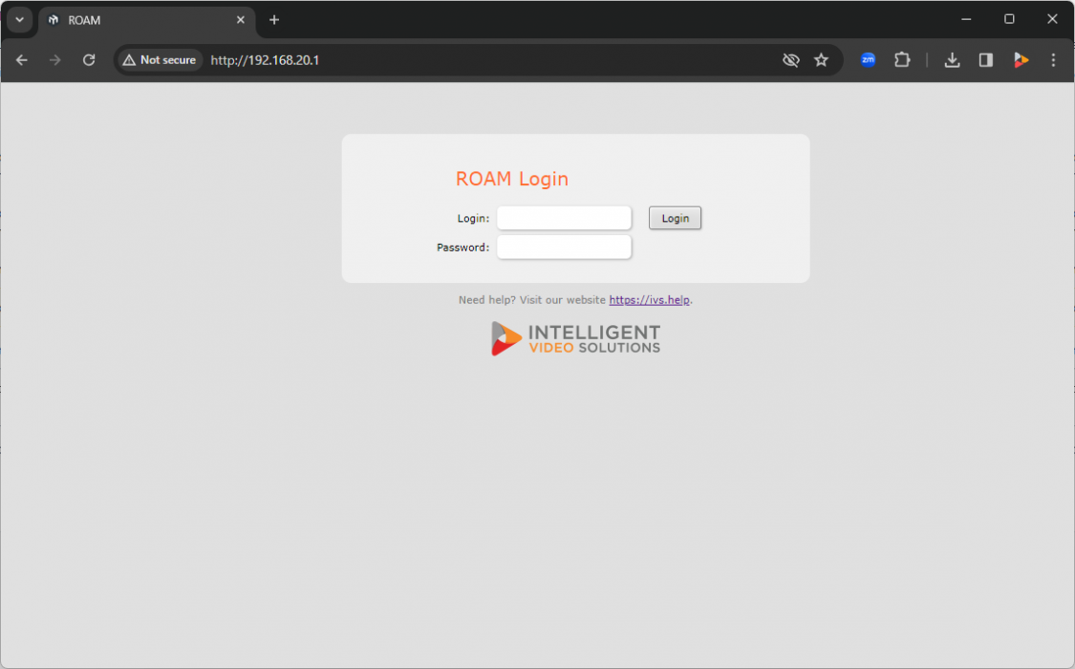Focus the Password input field
The image size is (1075, 669).
point(564,248)
